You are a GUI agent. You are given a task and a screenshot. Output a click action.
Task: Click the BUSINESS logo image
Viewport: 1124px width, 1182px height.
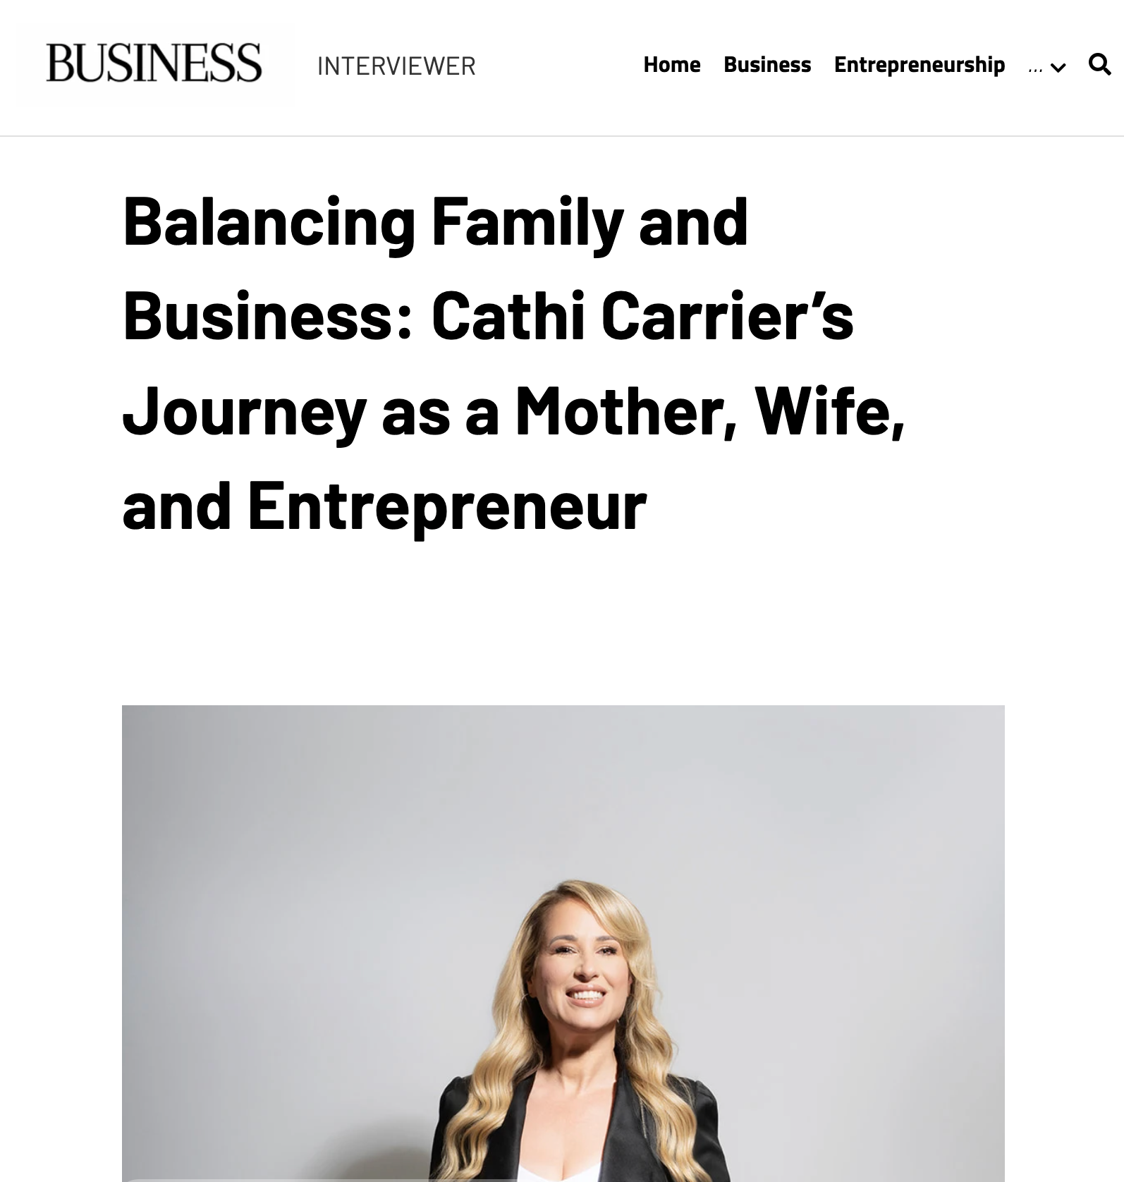click(154, 64)
